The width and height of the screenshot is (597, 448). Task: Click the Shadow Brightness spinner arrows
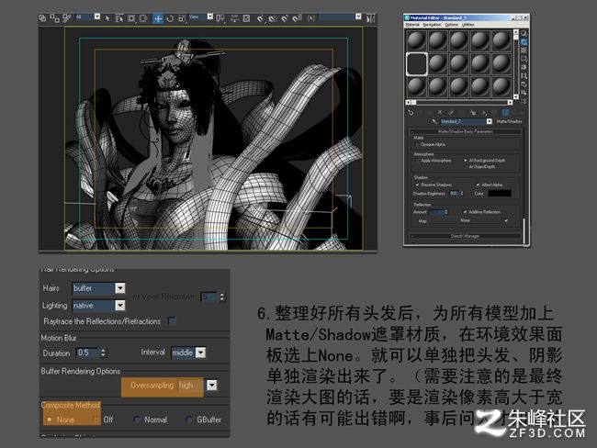[x=462, y=194]
